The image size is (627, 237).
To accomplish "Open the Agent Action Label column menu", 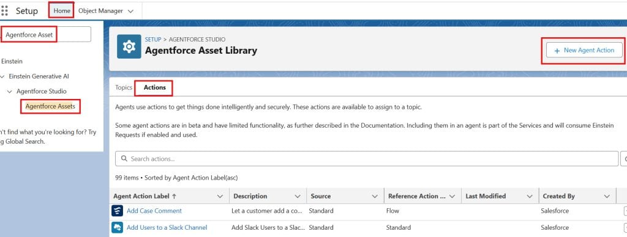I will click(x=220, y=196).
